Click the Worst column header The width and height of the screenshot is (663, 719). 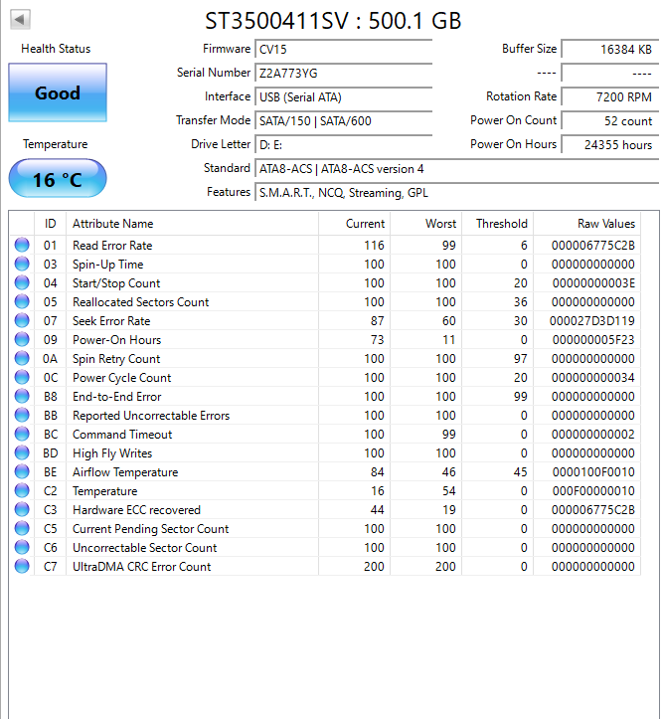(425, 224)
